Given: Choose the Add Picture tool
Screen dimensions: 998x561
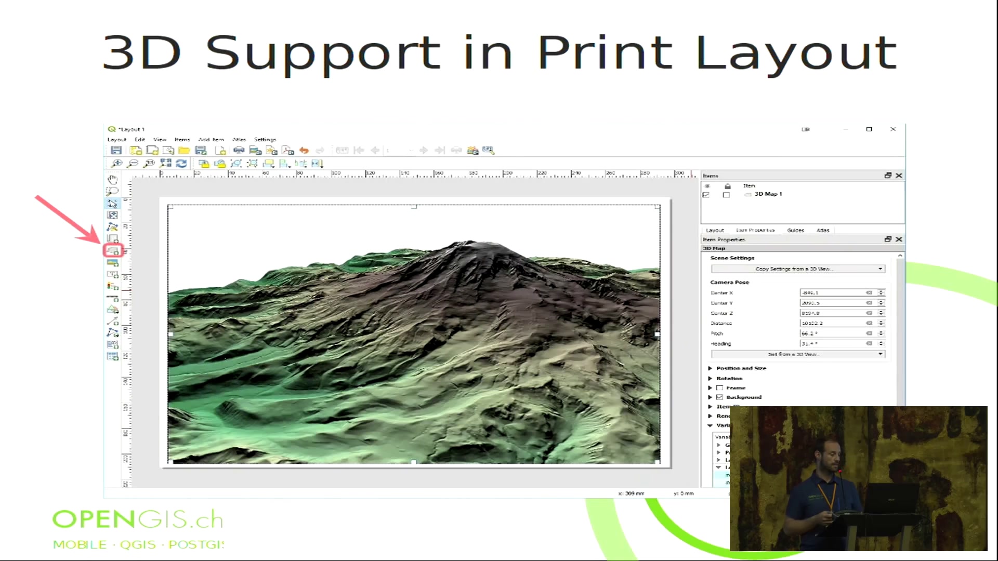Looking at the screenshot, I should 112,263.
